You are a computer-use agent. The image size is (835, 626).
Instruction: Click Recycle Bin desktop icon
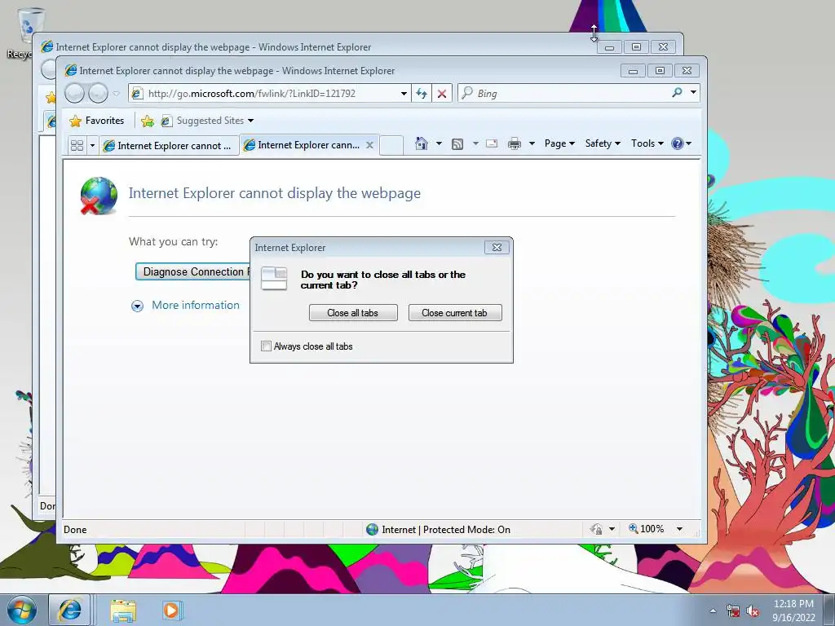pos(24,32)
